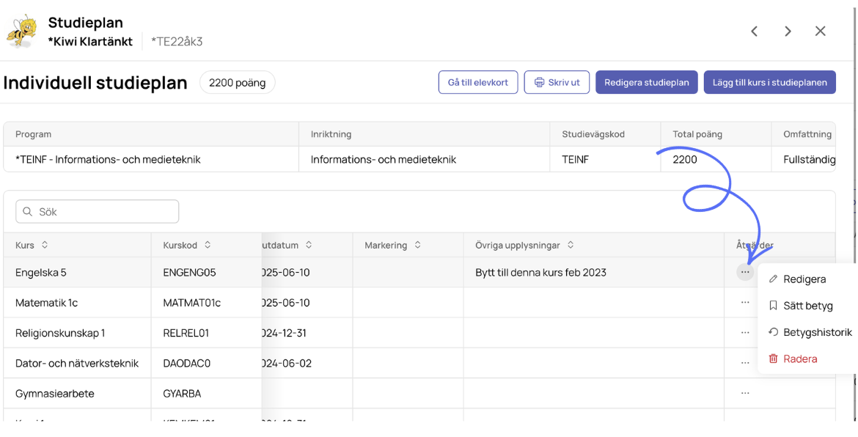This screenshot has width=858, height=437.
Task: Close the Studieplan dialog
Action: (x=821, y=32)
